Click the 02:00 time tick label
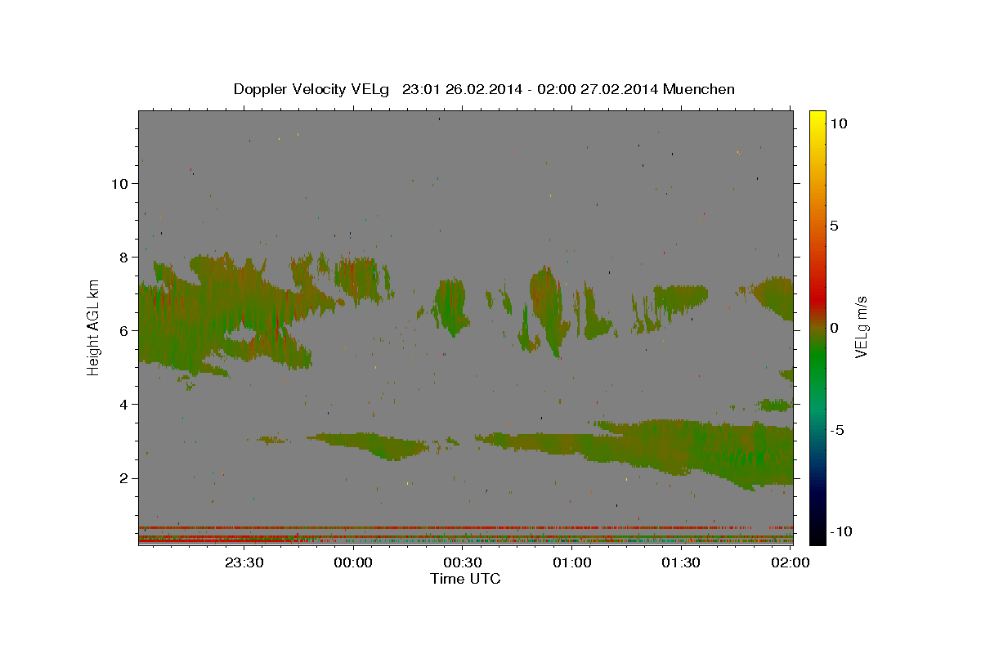Viewport: 981px width, 654px height. [790, 562]
